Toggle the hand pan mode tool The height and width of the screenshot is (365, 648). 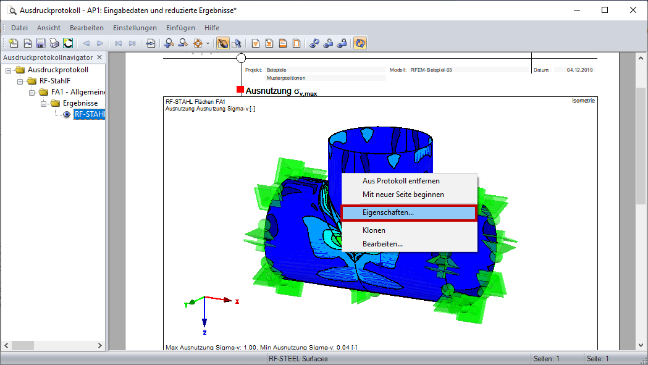[223, 43]
